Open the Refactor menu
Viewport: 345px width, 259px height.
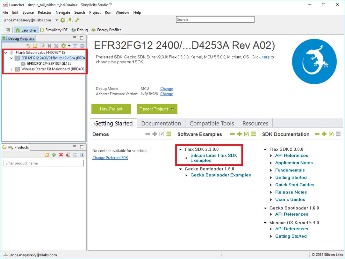coord(44,12)
